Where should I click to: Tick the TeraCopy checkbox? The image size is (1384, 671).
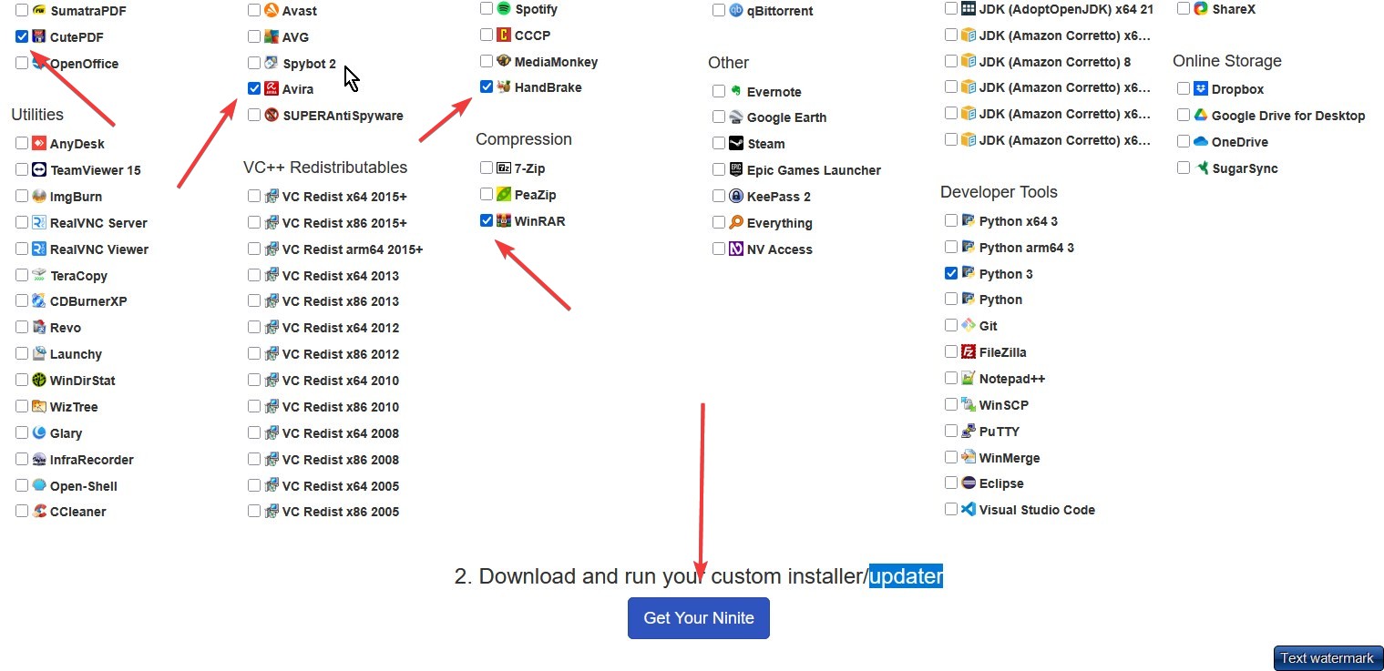[x=22, y=276]
